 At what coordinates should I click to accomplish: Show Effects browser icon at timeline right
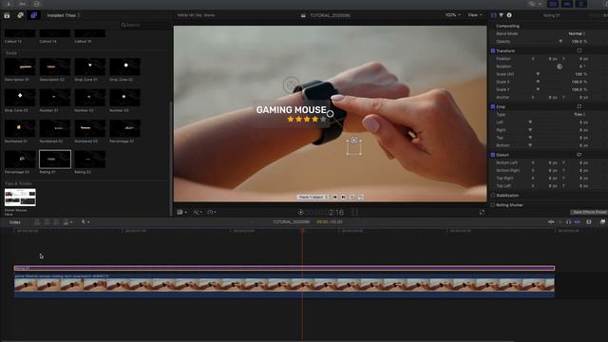(x=602, y=221)
